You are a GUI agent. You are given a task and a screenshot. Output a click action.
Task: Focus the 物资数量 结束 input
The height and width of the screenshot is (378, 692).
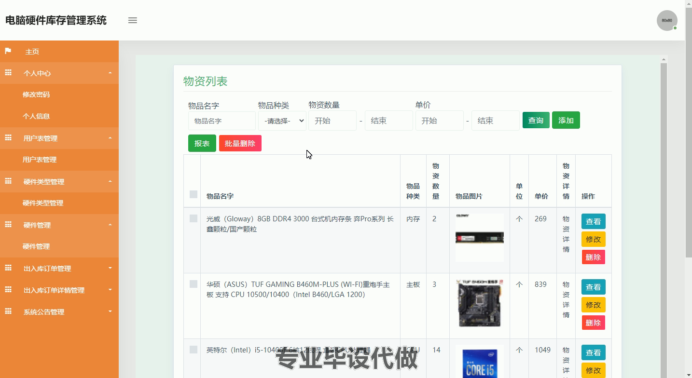pyautogui.click(x=389, y=121)
